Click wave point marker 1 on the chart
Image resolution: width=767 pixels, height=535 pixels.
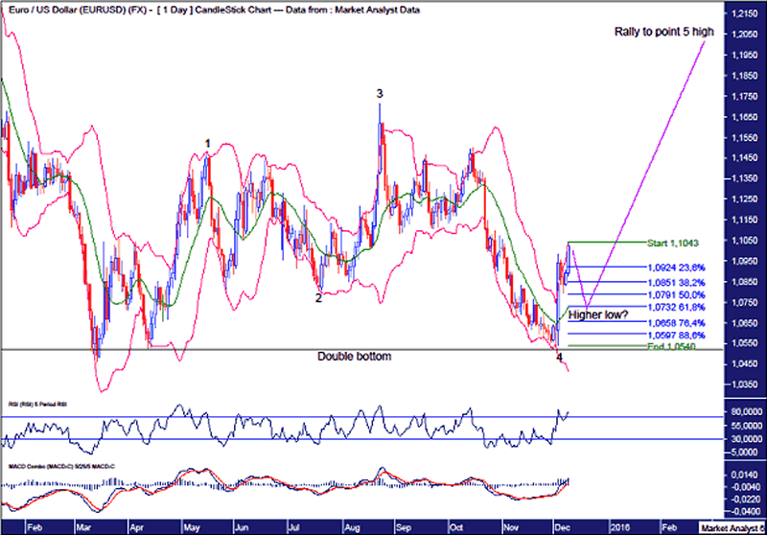point(208,143)
